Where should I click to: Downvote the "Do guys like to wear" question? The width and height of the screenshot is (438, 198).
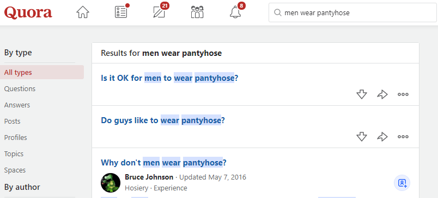click(362, 137)
